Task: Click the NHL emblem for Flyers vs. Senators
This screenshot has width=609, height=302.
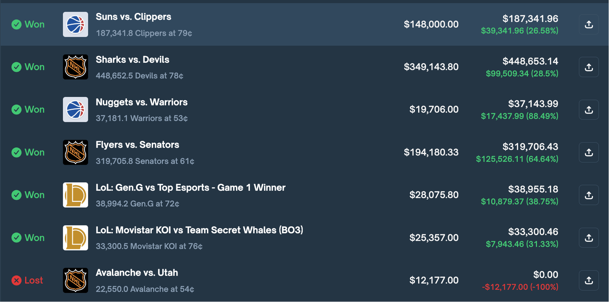Action: [x=75, y=152]
